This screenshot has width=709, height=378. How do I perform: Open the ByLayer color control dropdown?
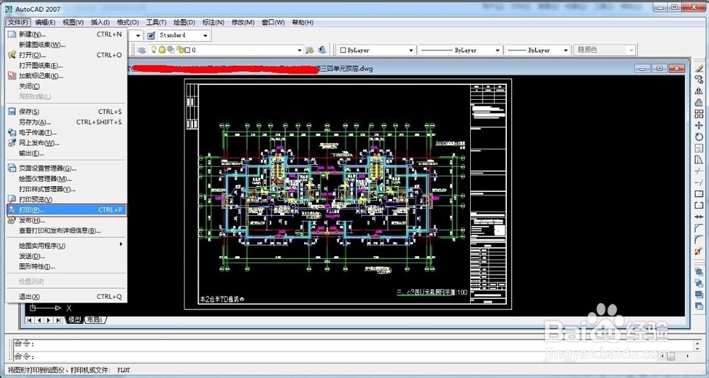pos(411,50)
